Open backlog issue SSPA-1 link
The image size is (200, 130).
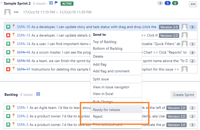click(23, 108)
